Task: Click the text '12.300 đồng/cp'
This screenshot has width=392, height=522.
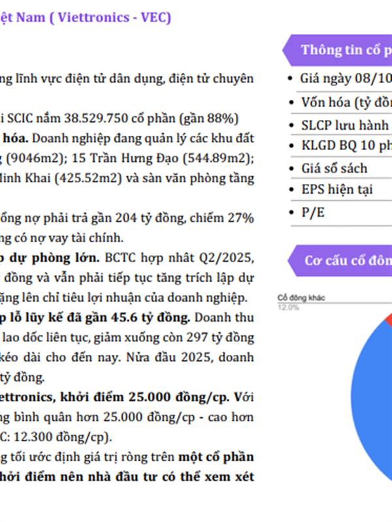Action: click(60, 437)
